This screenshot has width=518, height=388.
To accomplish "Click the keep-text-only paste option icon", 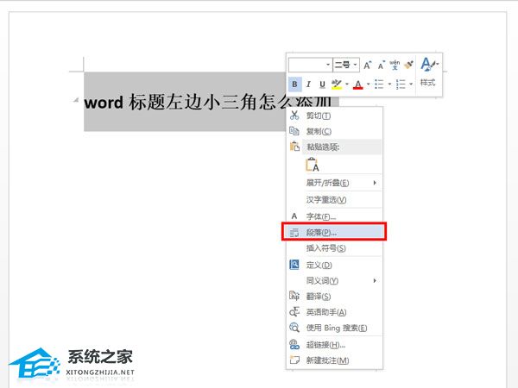I will (x=312, y=166).
